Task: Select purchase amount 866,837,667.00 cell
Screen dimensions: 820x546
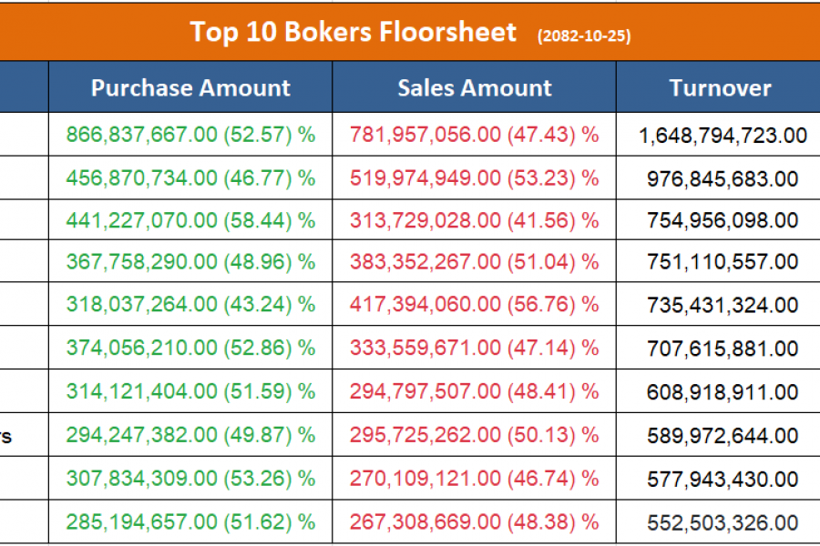Action: 190,135
